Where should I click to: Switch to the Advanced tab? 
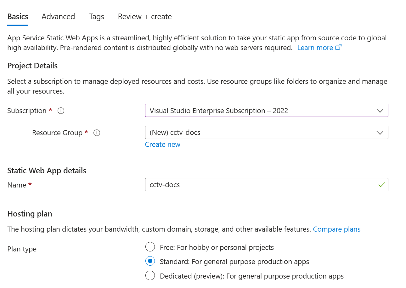(x=58, y=16)
